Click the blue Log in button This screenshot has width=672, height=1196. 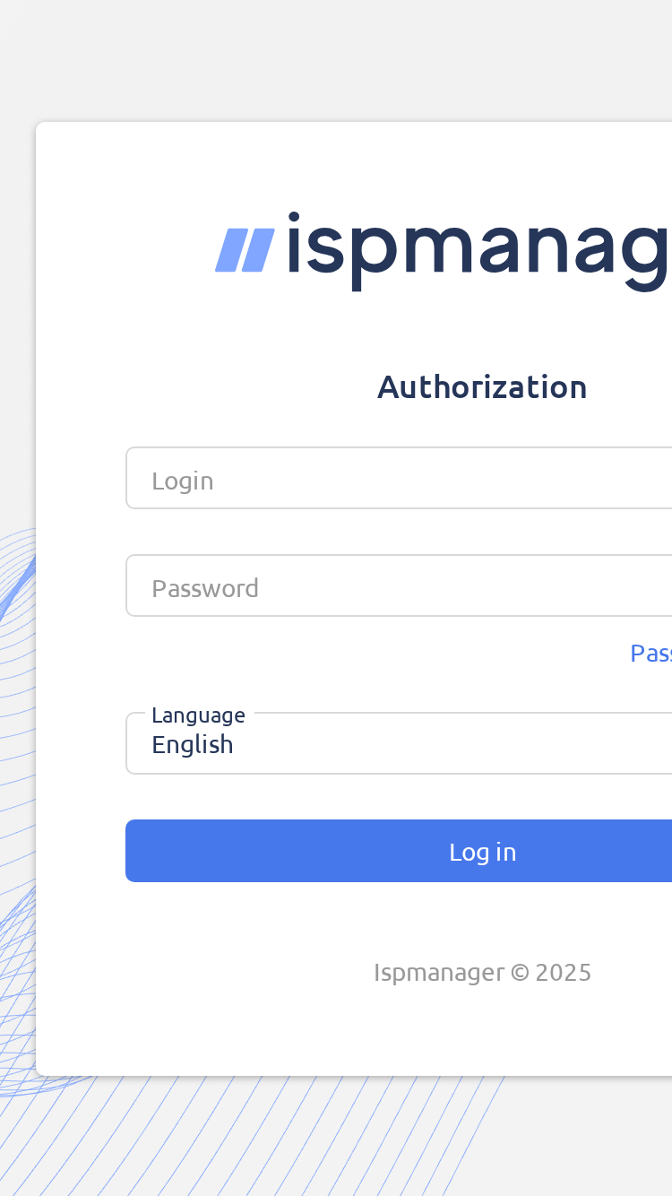coord(399,851)
